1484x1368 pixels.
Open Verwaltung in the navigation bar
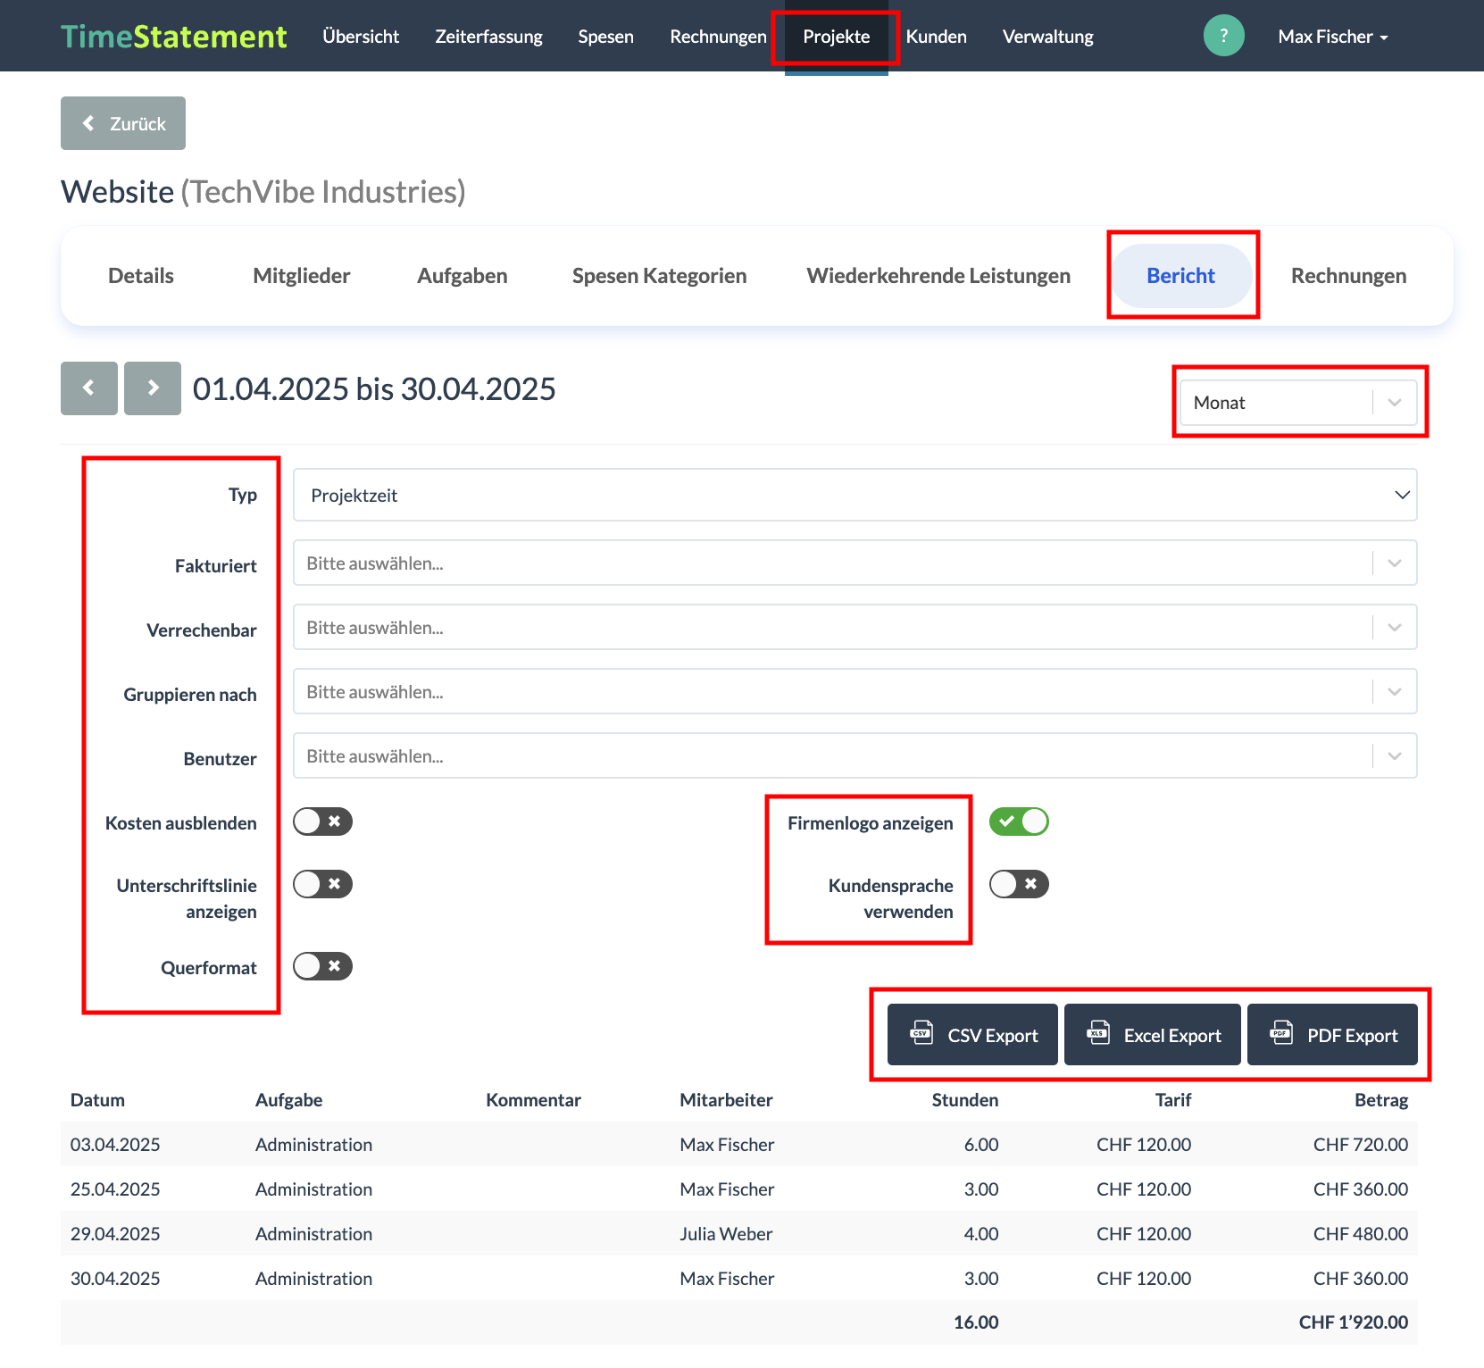coord(1048,37)
